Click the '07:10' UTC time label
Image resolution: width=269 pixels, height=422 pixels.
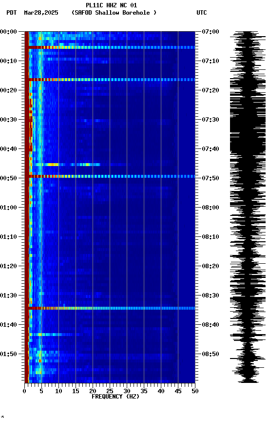pyautogui.click(x=210, y=61)
